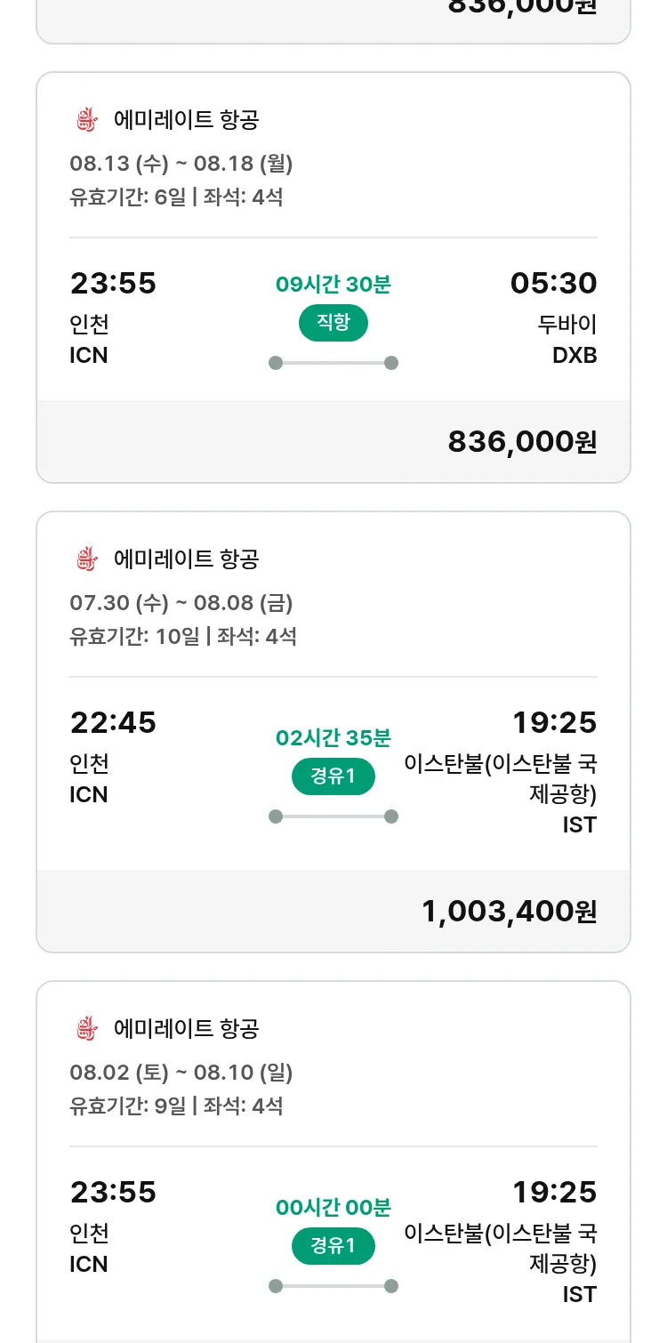Tap the route line on the 02시간 35분 flight

(333, 816)
